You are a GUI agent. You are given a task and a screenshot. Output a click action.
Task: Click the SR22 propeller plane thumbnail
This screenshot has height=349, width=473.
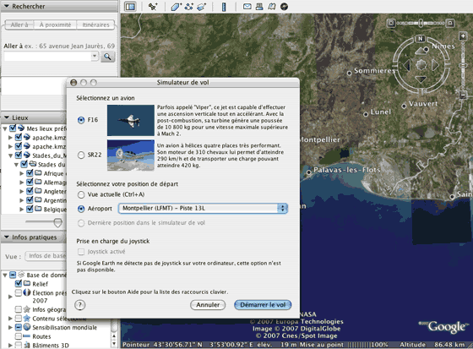click(131, 155)
